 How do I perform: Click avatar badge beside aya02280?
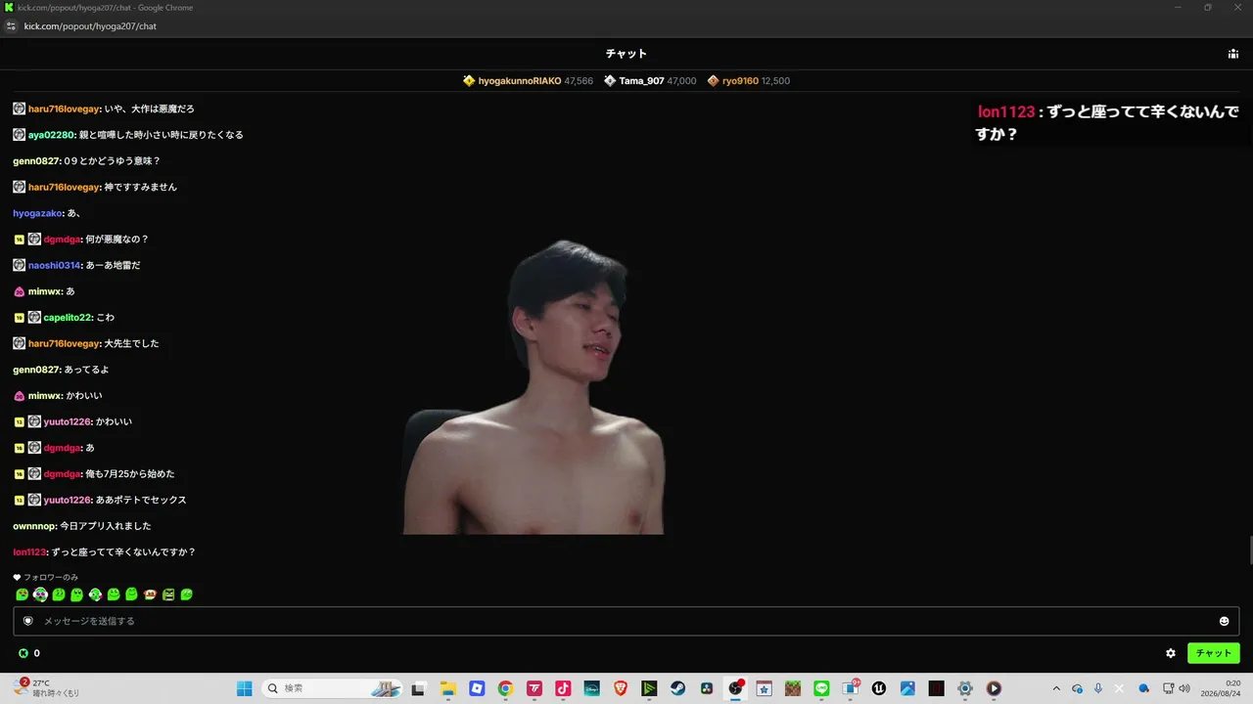click(x=19, y=135)
